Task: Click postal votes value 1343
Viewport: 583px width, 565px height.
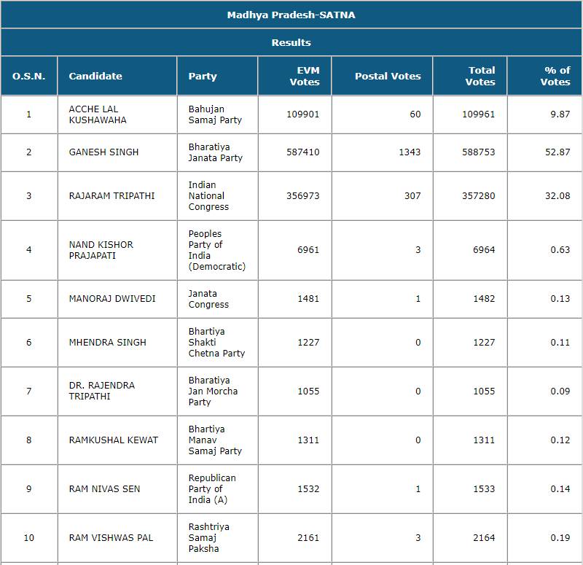Action: 410,152
